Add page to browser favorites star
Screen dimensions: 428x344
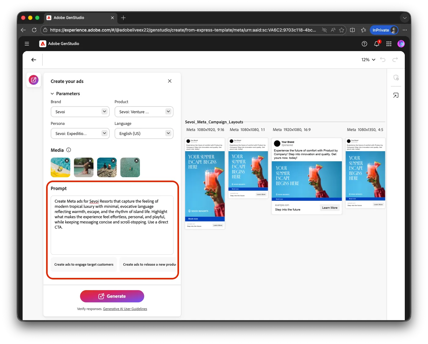pyautogui.click(x=342, y=30)
